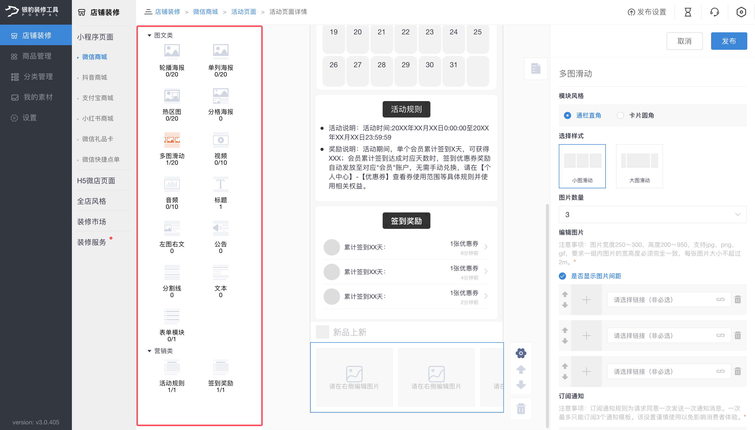The height and width of the screenshot is (430, 755).
Task: Open 商品管理 in left sidebar
Action: (x=37, y=56)
